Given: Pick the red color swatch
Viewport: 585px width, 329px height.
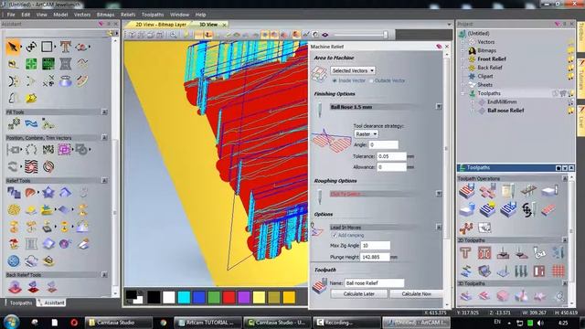Looking at the screenshot, I should click(229, 297).
